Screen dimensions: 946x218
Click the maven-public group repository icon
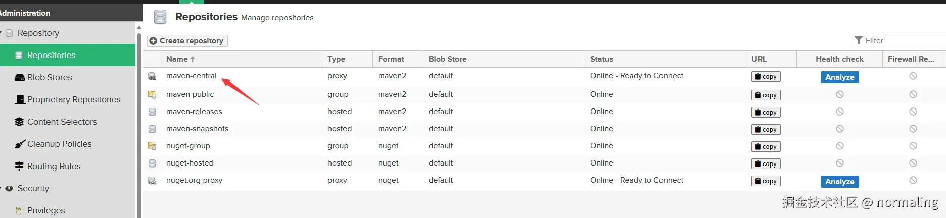click(152, 94)
